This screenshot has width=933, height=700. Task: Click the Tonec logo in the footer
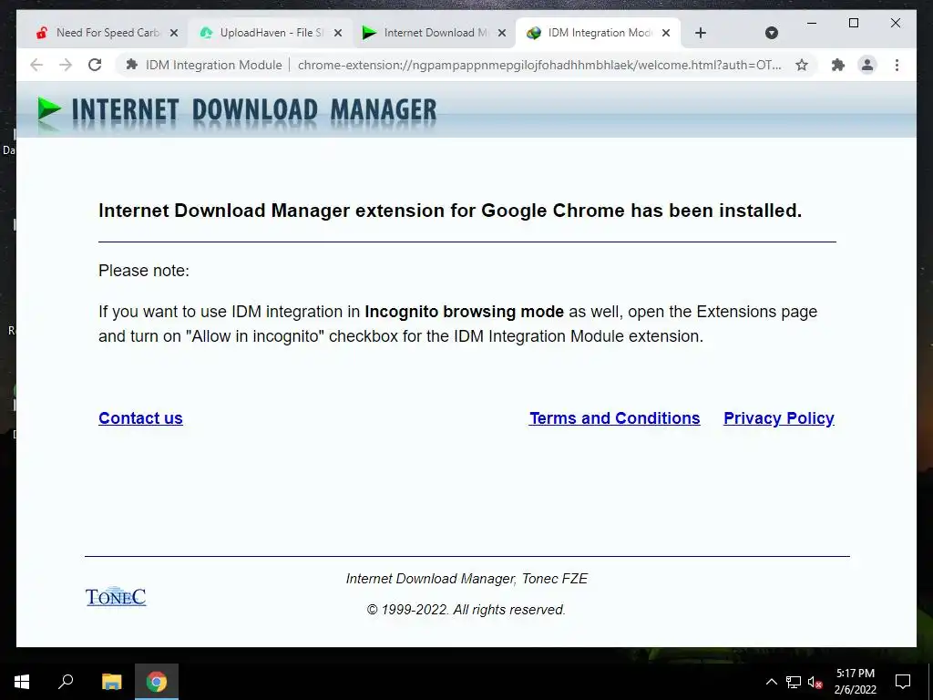(x=116, y=596)
